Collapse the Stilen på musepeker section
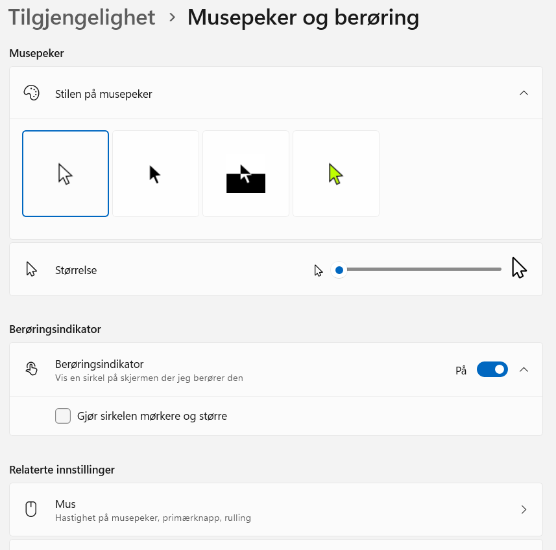The height and width of the screenshot is (550, 556). [524, 93]
